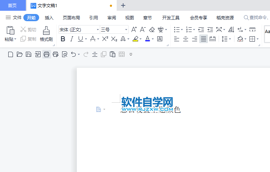Click the bulleted list icon

(x=177, y=29)
